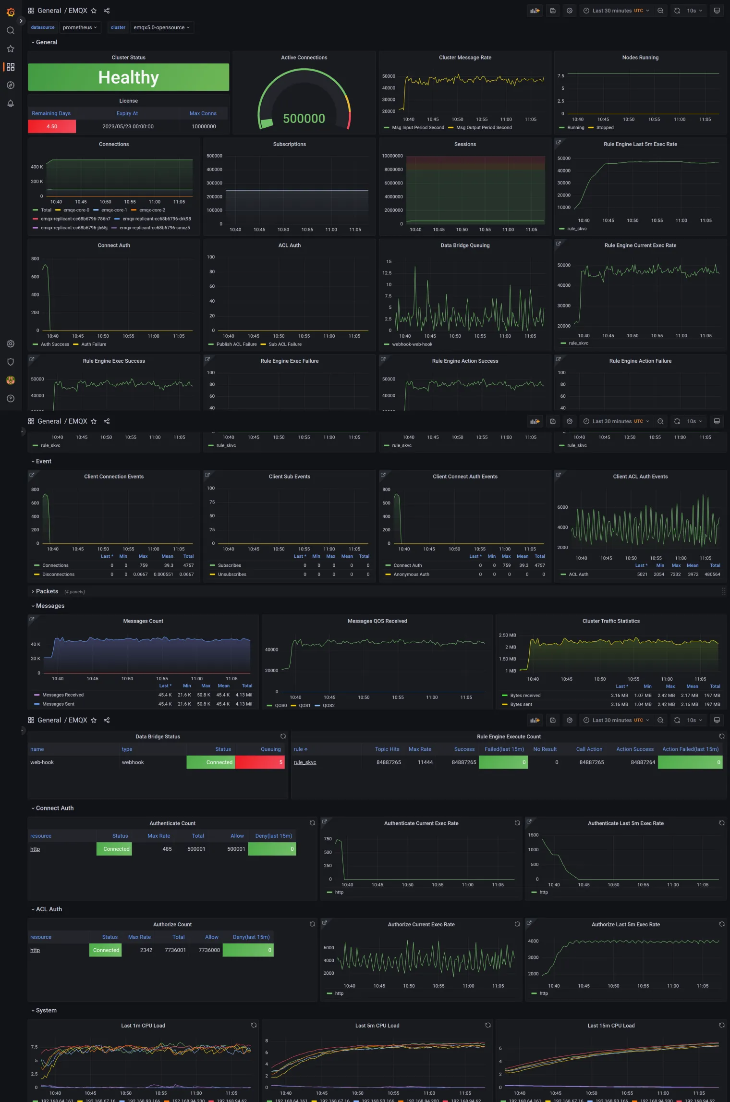Open the Cluster Traffic Statistics panel title menu
This screenshot has width=730, height=1102.
(611, 621)
